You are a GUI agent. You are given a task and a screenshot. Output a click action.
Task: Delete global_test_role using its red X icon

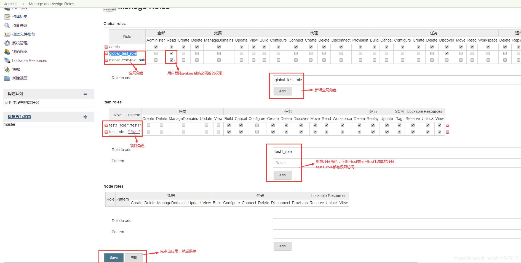(x=106, y=54)
